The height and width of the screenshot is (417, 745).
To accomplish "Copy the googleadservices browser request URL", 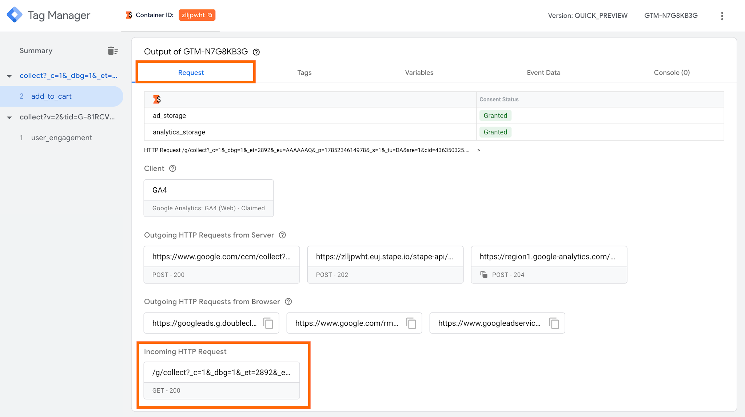I will coord(554,323).
